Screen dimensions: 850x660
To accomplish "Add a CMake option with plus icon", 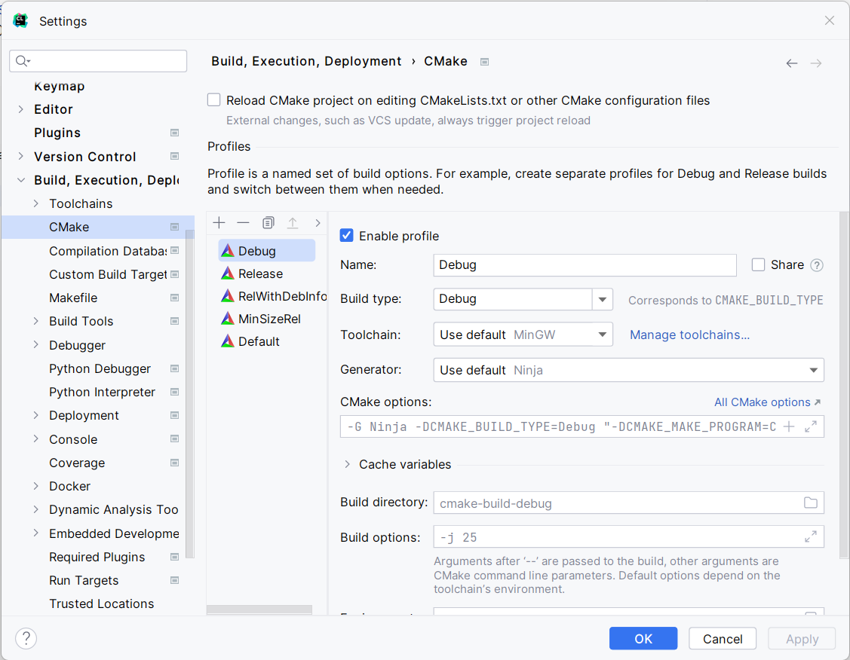I will coord(789,426).
